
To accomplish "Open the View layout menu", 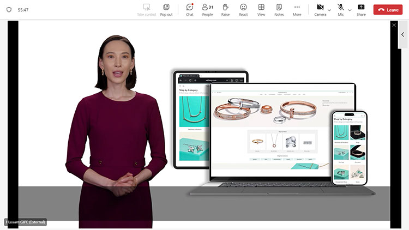I will (261, 9).
